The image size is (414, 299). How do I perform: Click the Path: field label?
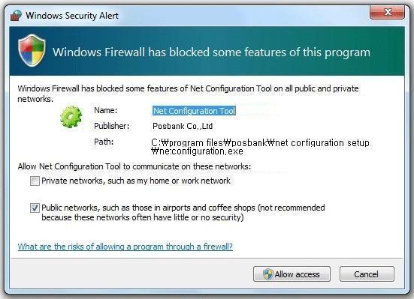tap(104, 142)
